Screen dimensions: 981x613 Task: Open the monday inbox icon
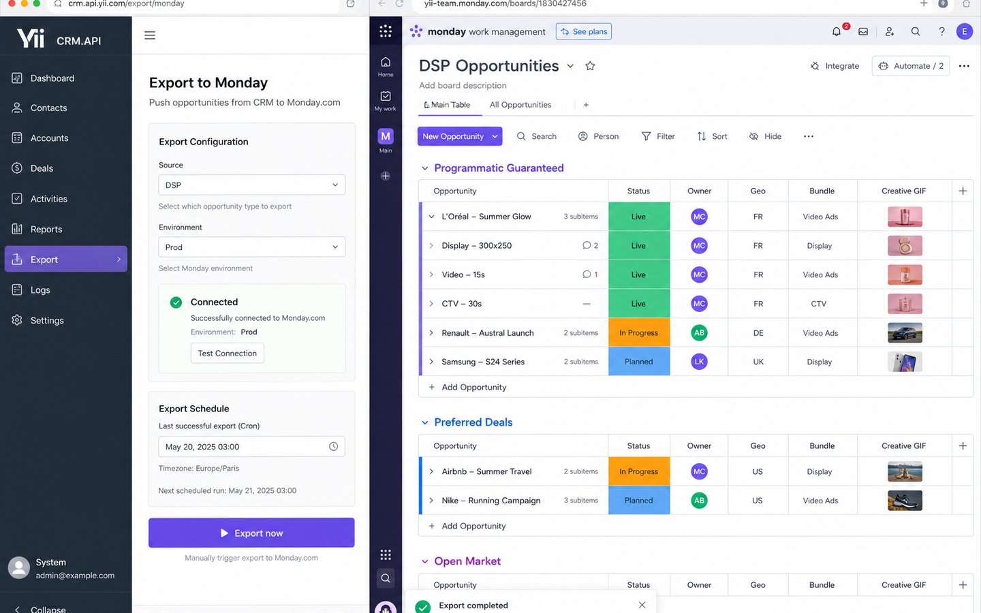coord(863,31)
